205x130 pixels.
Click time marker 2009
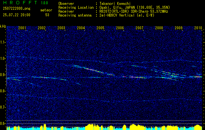[179, 28]
